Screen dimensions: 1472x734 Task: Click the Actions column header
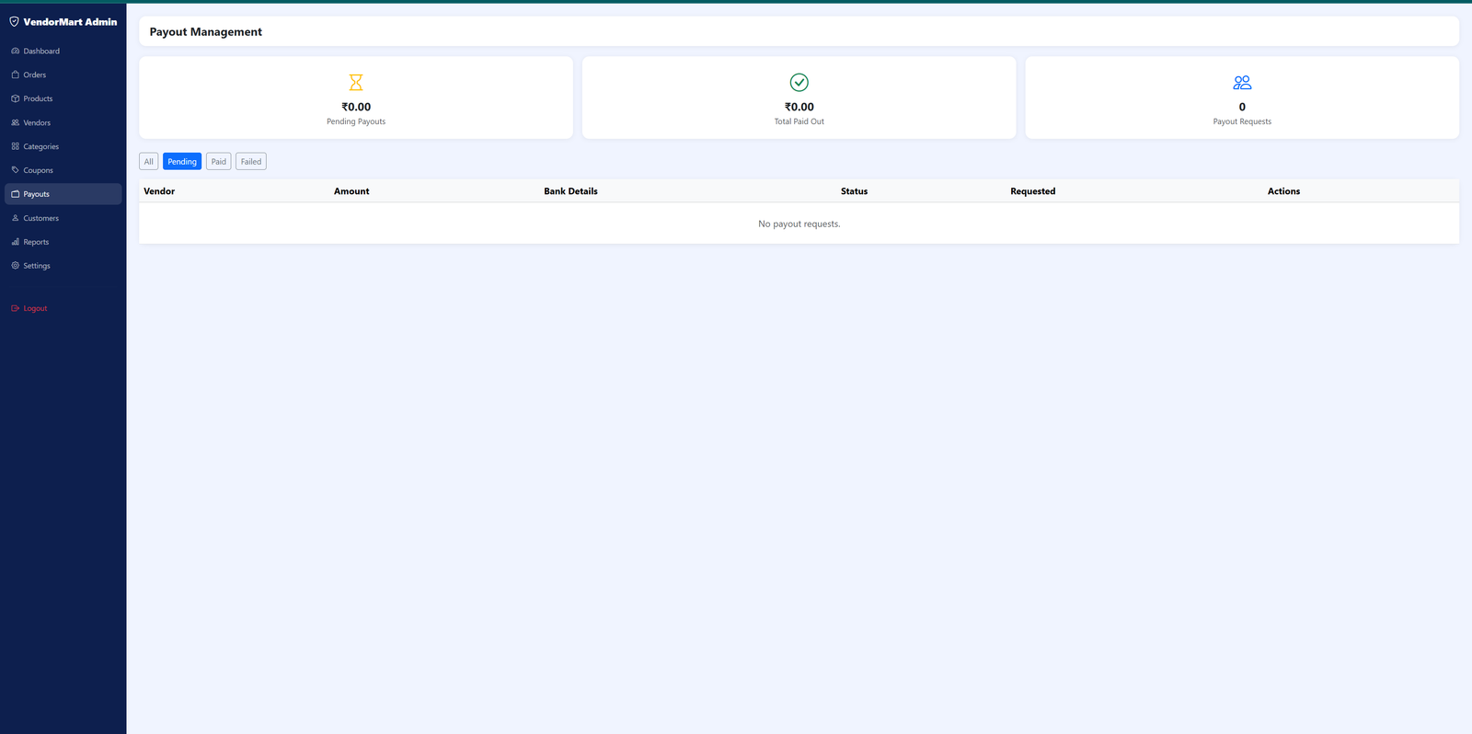1283,191
